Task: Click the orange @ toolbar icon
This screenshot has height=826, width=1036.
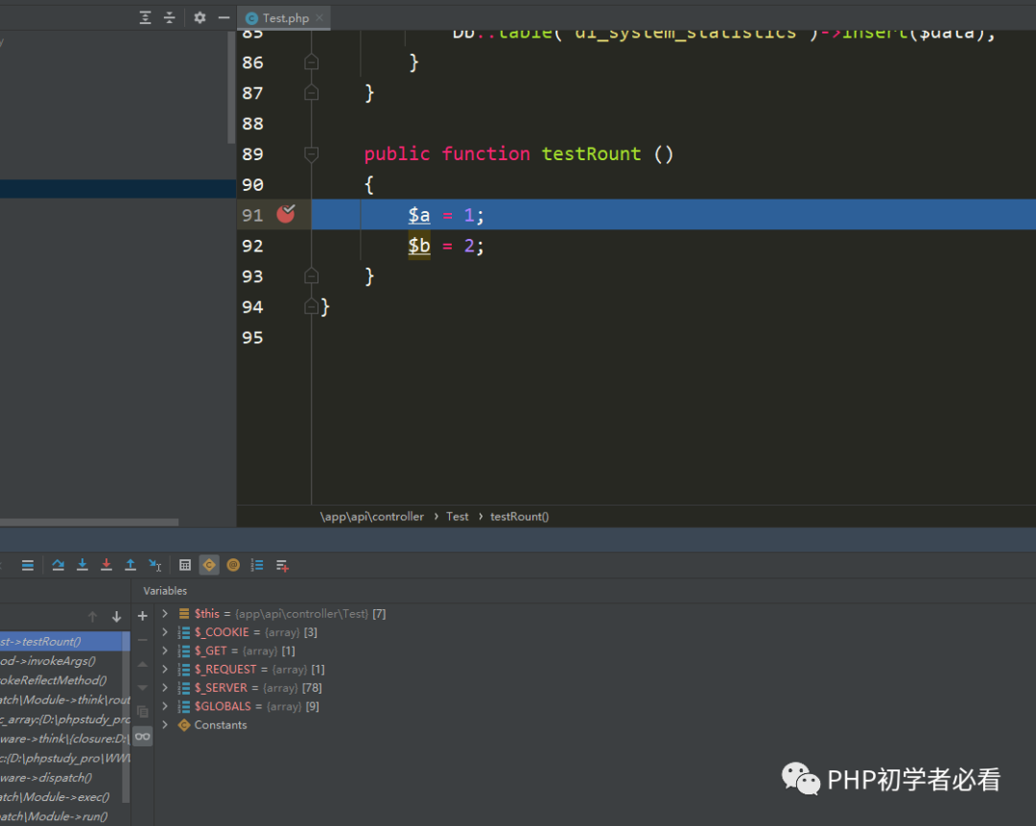Action: click(233, 565)
